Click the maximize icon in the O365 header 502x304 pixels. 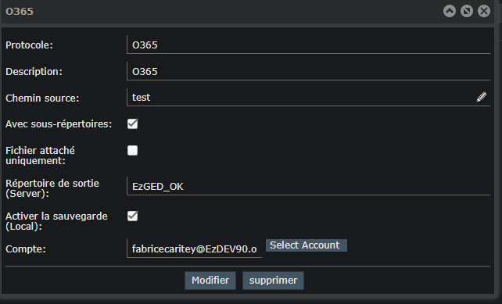pos(467,11)
